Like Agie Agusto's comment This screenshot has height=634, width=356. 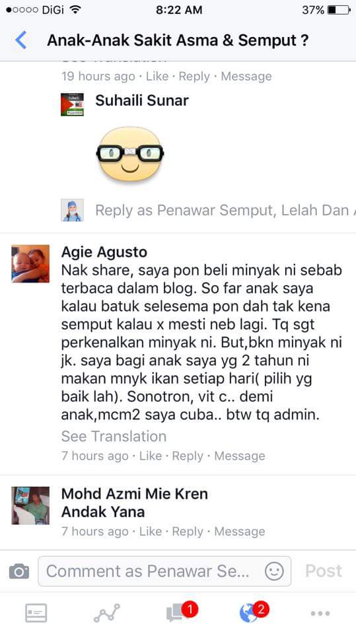click(x=151, y=456)
